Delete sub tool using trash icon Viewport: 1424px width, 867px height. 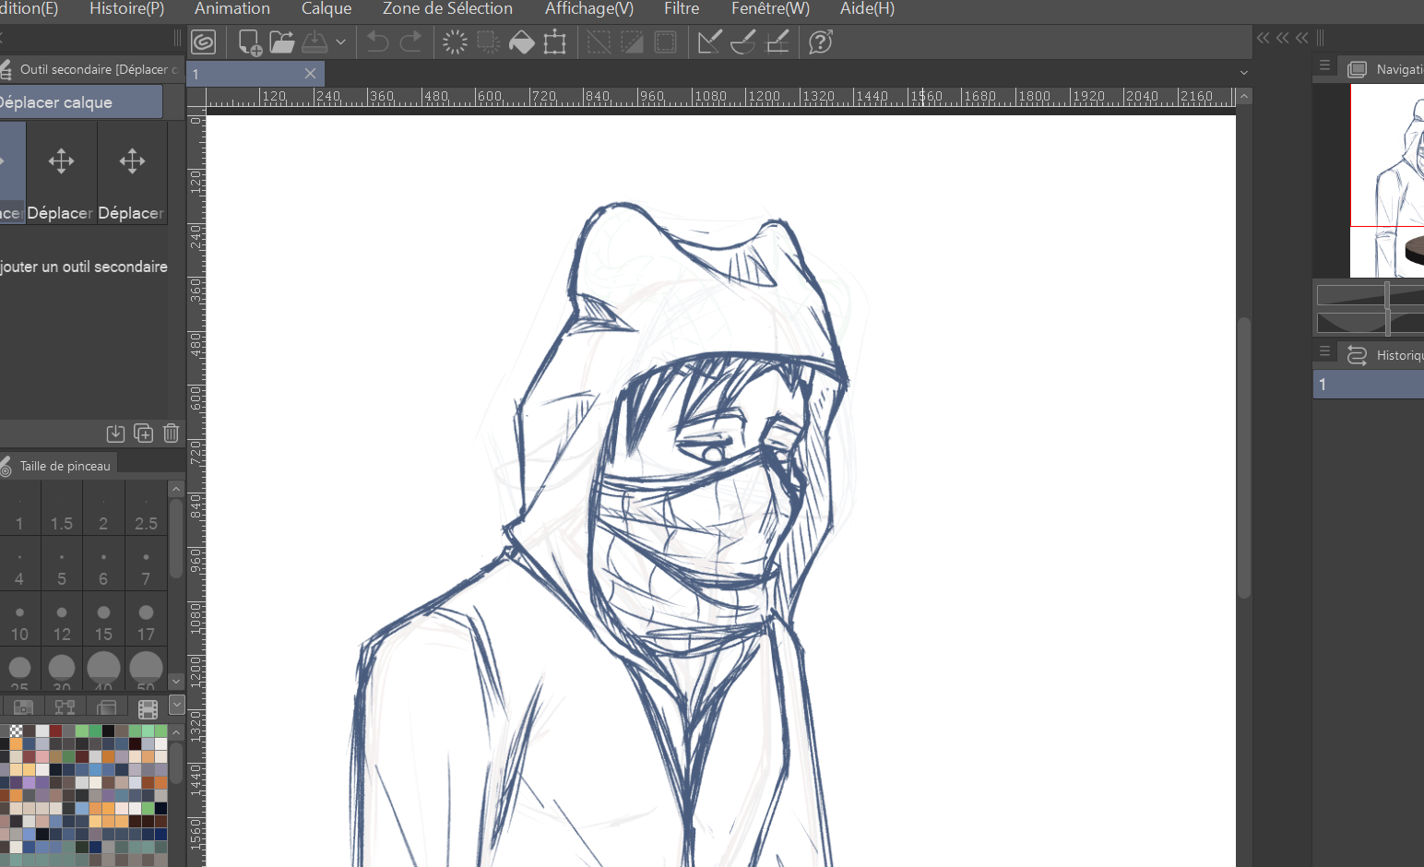(171, 433)
